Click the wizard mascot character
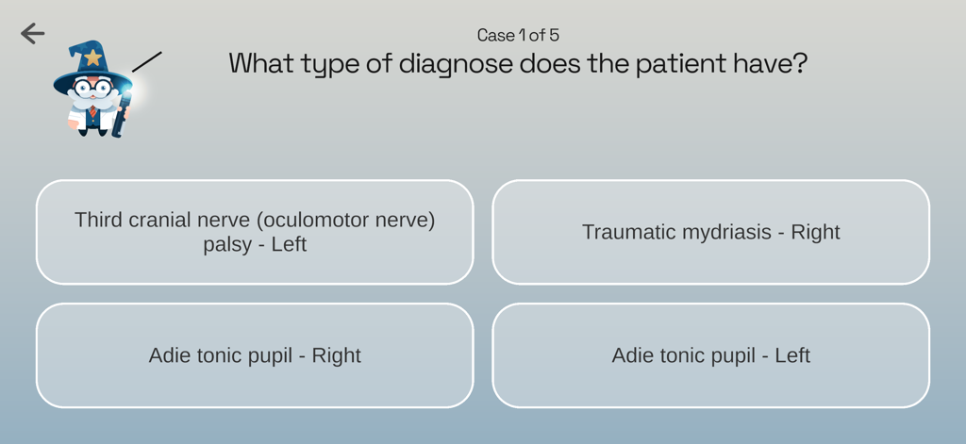Screen dimensions: 966x444 tap(94, 92)
